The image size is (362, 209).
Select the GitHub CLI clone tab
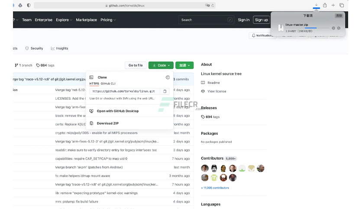click(x=108, y=83)
